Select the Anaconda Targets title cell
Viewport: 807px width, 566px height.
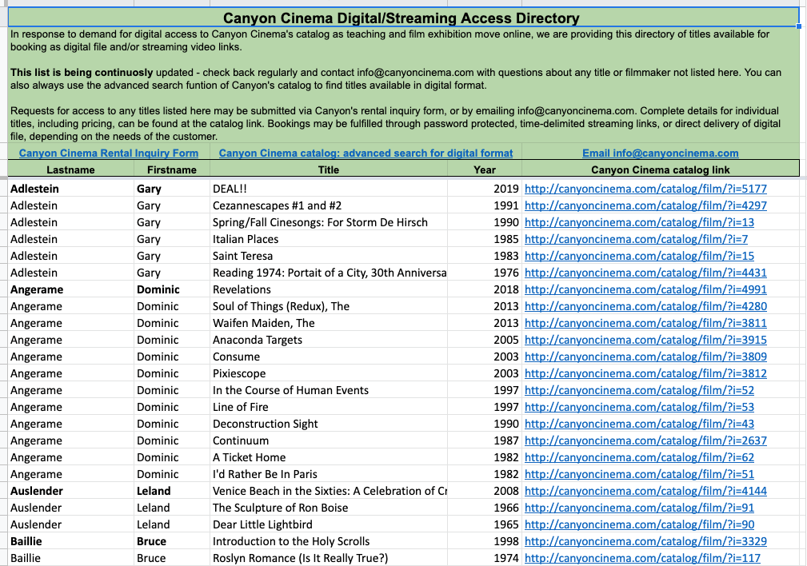coord(329,340)
